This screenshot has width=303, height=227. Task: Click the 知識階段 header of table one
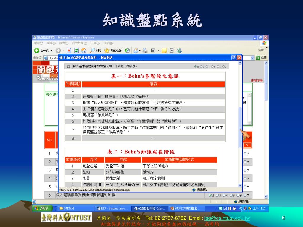(73, 84)
